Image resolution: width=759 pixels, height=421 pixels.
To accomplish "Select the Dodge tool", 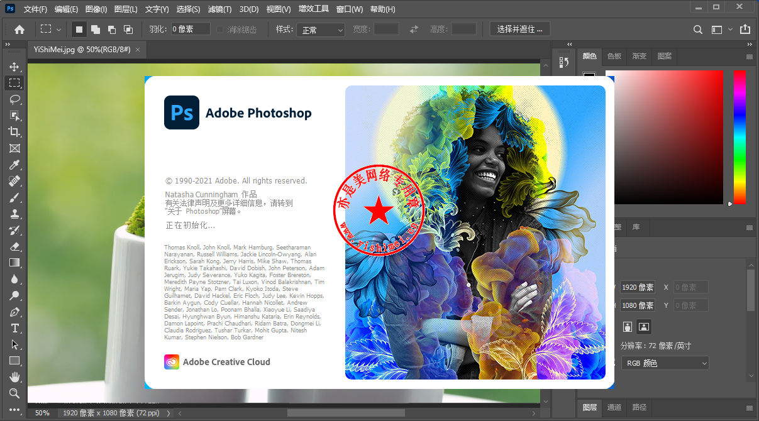I will 14,295.
